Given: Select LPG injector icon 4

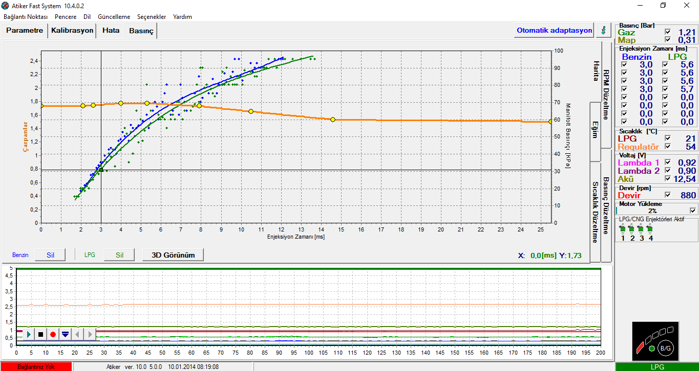Looking at the screenshot, I should click(650, 229).
